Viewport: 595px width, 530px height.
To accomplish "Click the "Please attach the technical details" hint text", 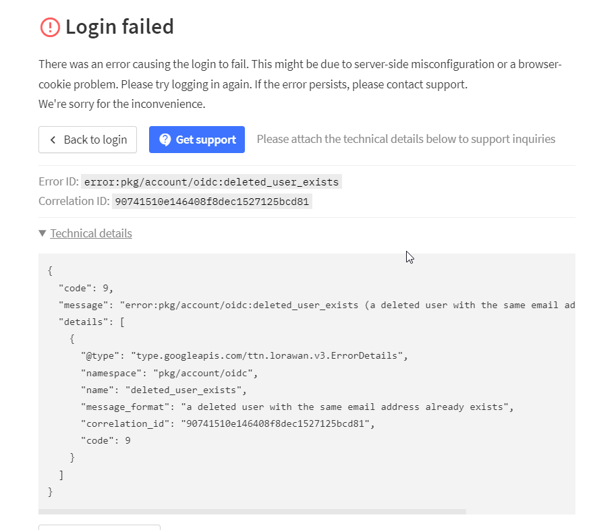I will pyautogui.click(x=406, y=139).
